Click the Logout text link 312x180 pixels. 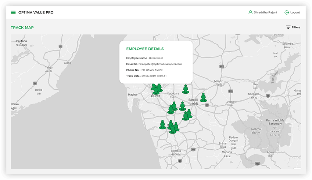click(x=295, y=12)
